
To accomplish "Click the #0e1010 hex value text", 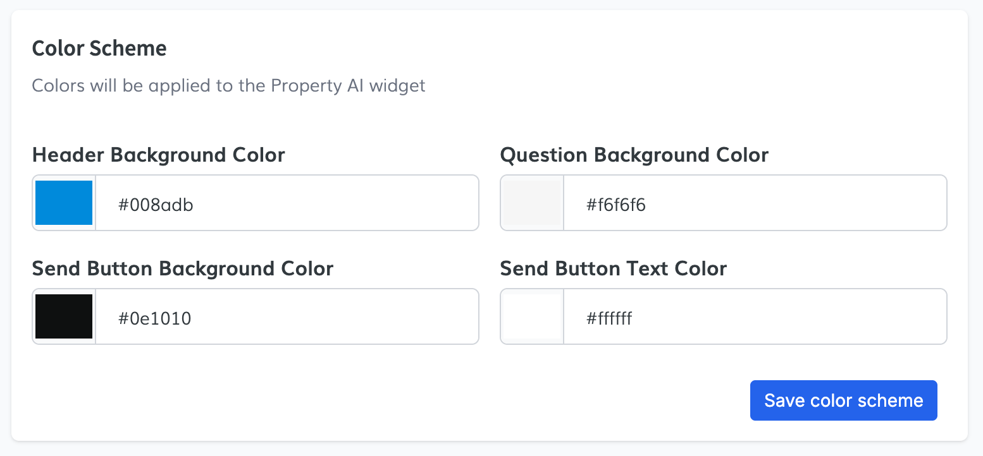I will coord(154,317).
